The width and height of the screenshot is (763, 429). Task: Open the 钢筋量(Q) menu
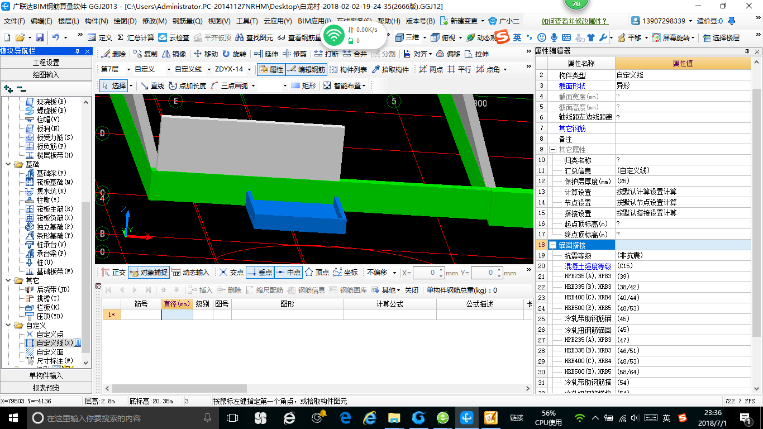[x=187, y=21]
